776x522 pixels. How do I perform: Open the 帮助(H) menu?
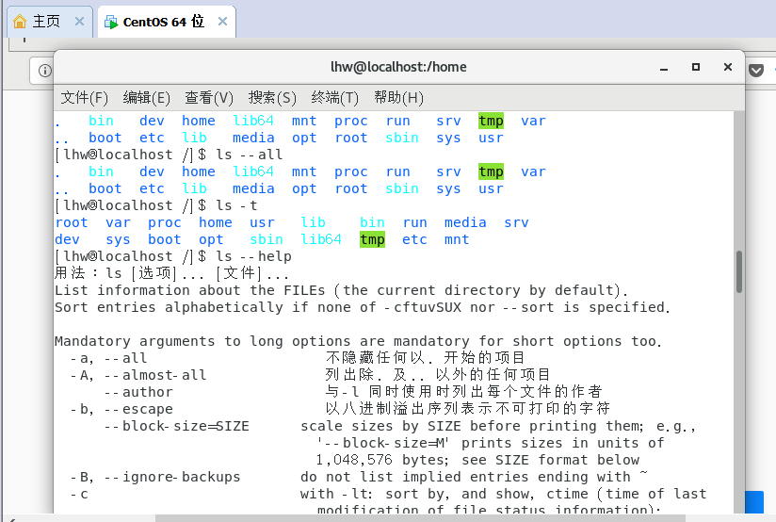[x=399, y=98]
